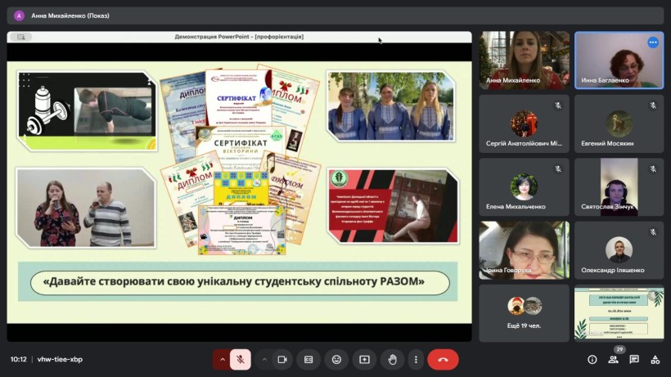Open the activities panel icon
Image resolution: width=671 pixels, height=377 pixels.
(655, 359)
